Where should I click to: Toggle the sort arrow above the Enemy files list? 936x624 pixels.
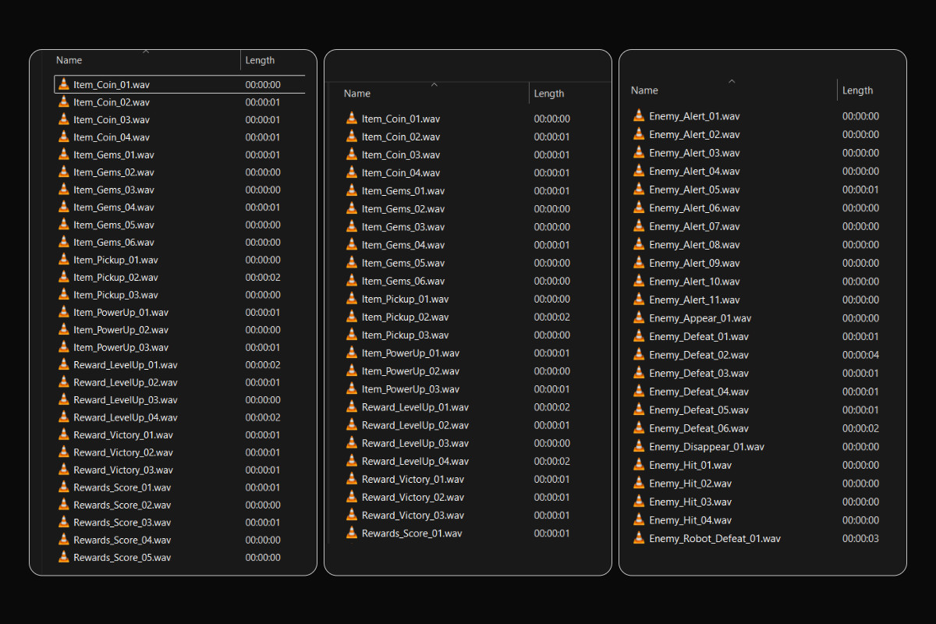732,81
